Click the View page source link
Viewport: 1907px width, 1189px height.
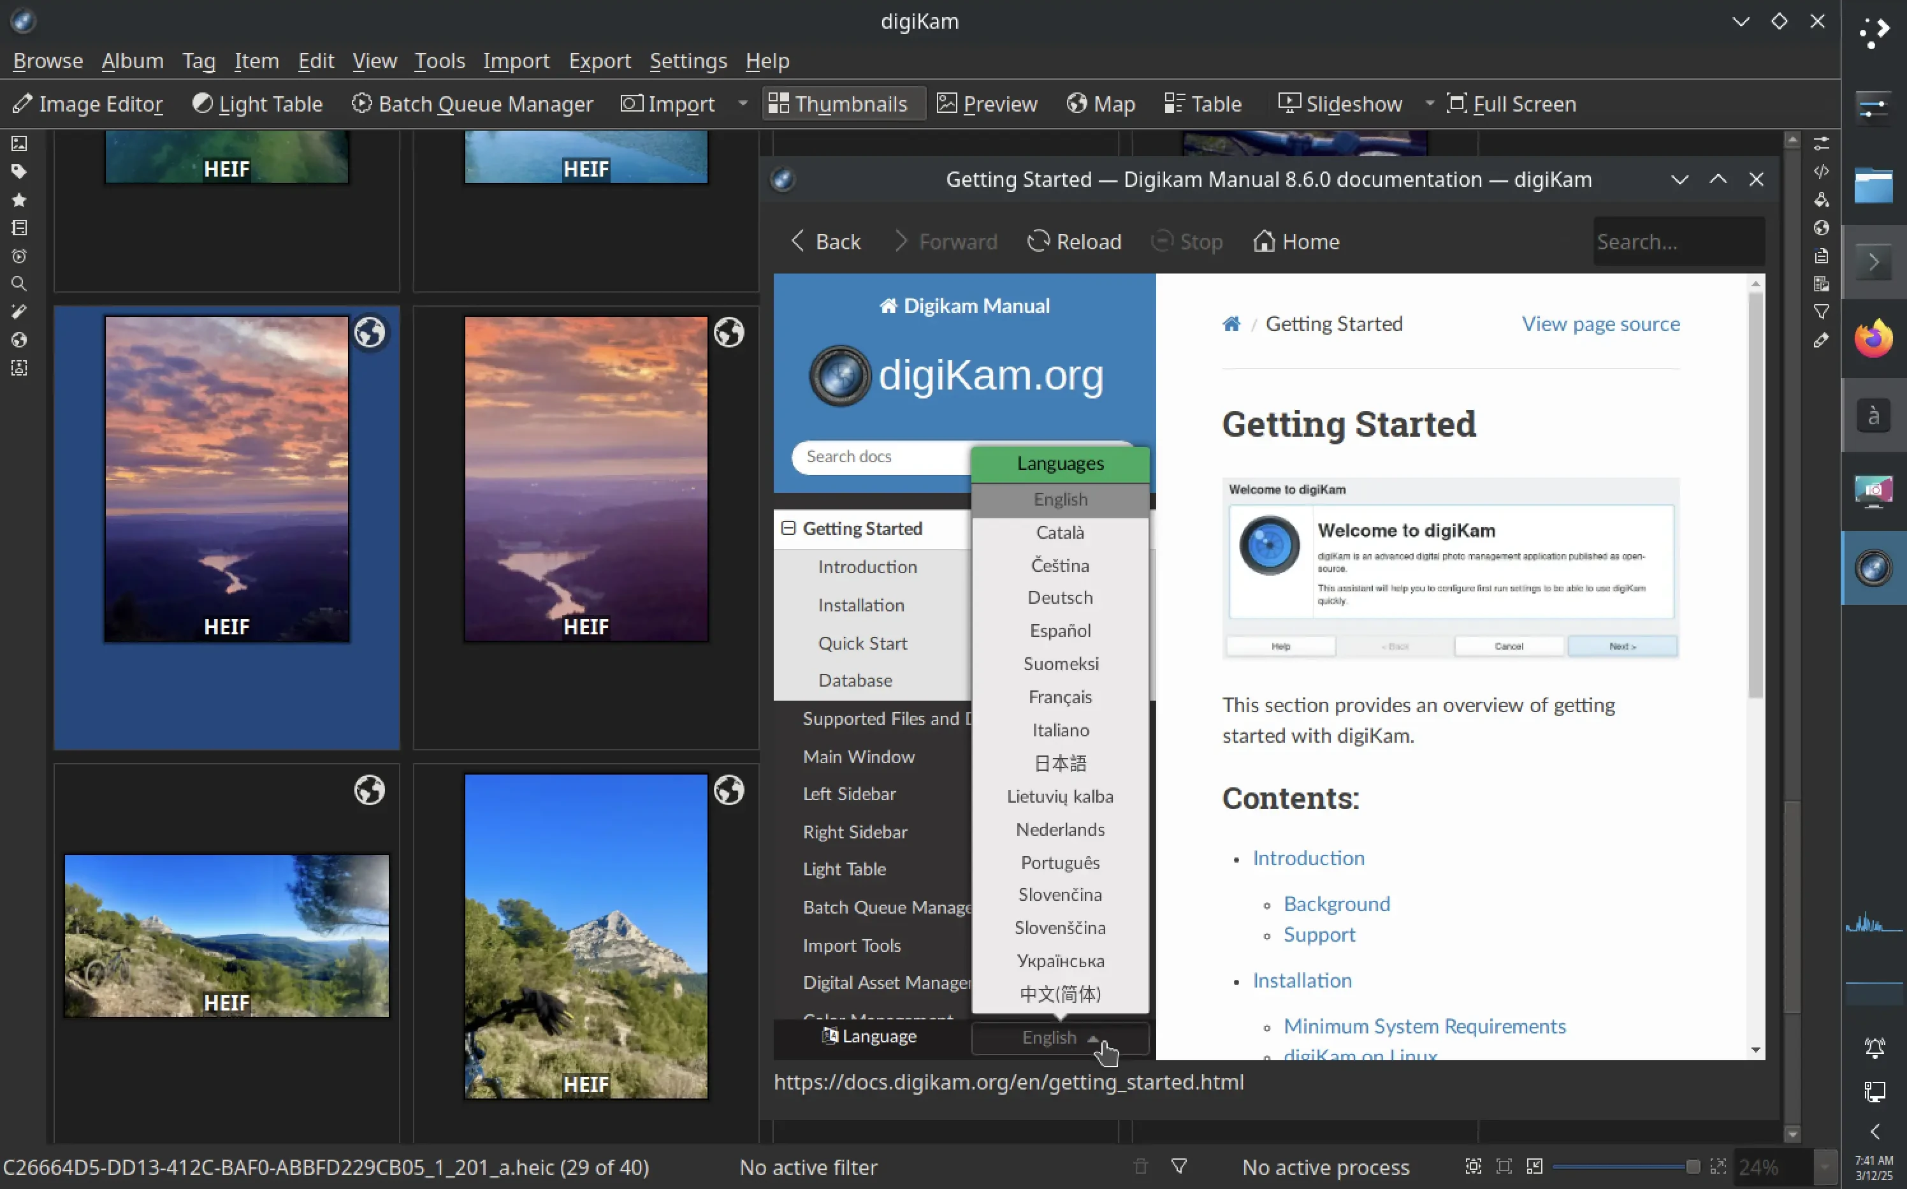pos(1600,323)
